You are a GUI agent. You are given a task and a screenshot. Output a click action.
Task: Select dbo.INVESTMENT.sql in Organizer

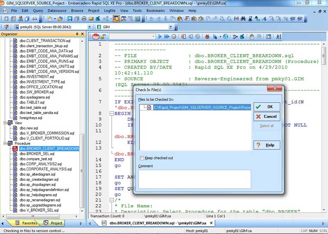tap(37, 77)
